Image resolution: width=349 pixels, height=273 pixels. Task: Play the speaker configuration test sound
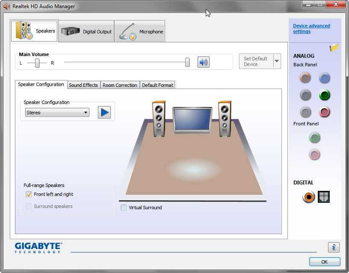click(x=104, y=112)
